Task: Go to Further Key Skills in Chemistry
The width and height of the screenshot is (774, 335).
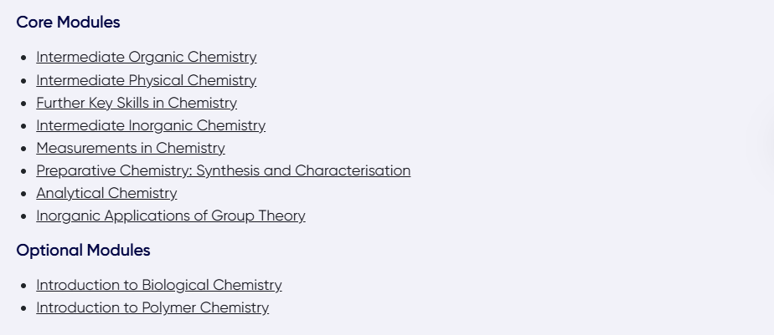Action: 137,103
